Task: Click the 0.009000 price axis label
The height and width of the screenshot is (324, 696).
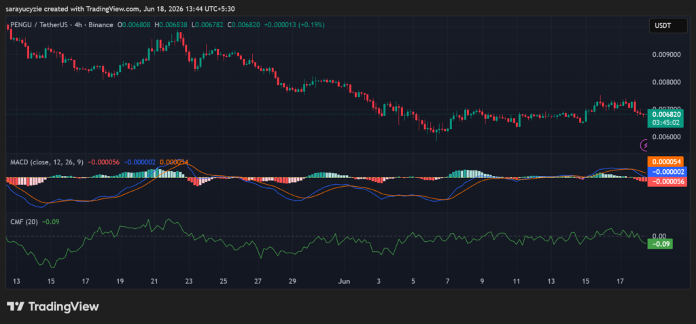Action: pos(667,55)
